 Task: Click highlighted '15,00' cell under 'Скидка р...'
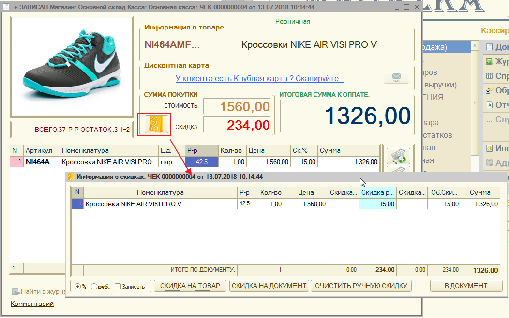[377, 204]
